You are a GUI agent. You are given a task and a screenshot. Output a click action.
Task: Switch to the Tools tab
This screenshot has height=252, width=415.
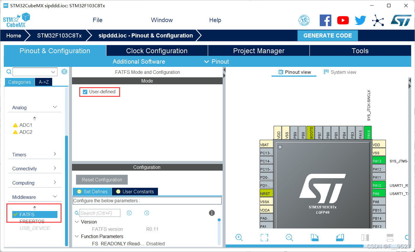point(360,51)
